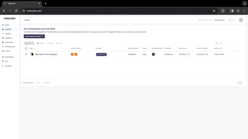This screenshot has width=248, height=139.
Task: Open the Spalten column chooser
Action: tap(41, 43)
